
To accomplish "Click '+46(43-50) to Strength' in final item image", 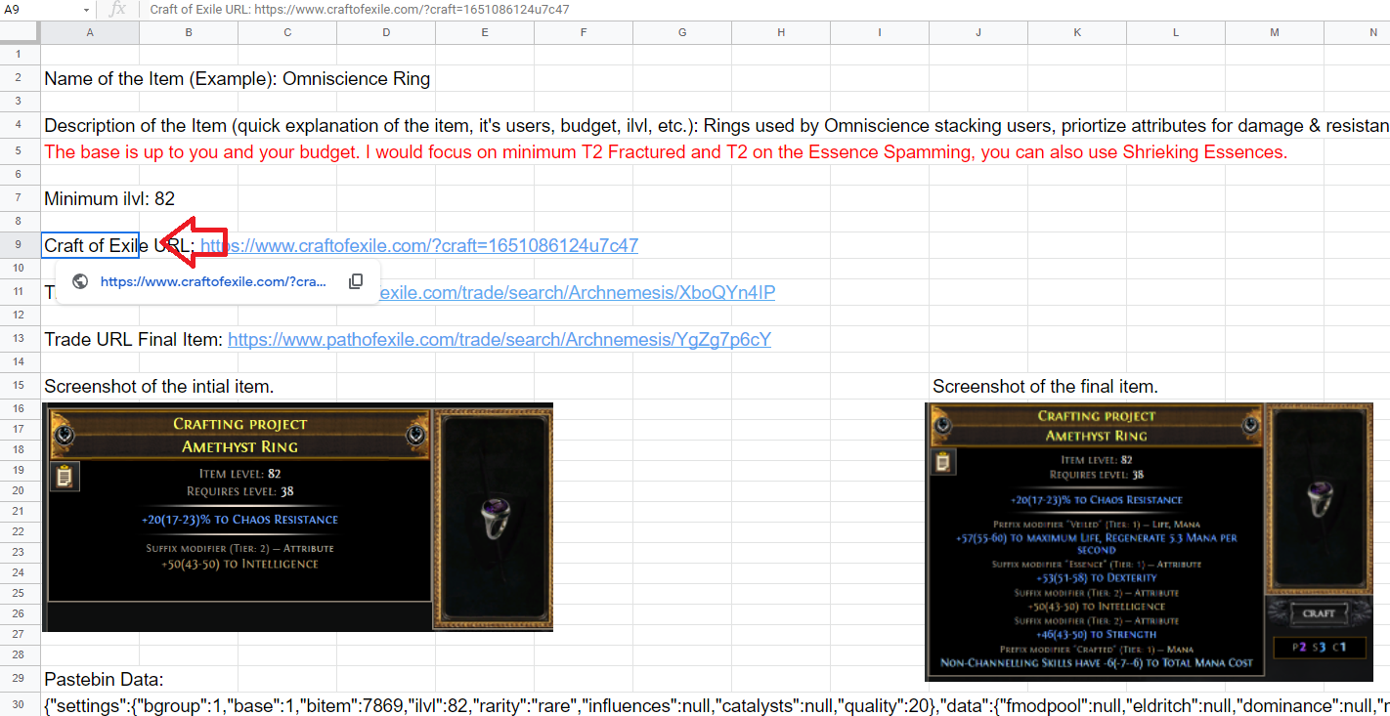I will pos(1096,634).
